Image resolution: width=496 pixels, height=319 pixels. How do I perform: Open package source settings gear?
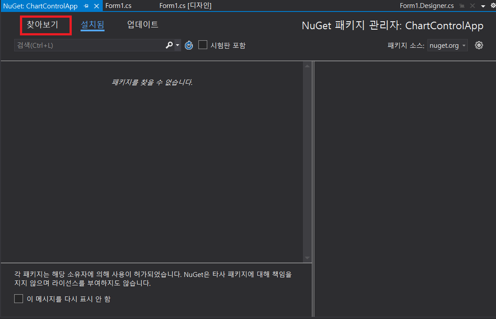pos(479,45)
